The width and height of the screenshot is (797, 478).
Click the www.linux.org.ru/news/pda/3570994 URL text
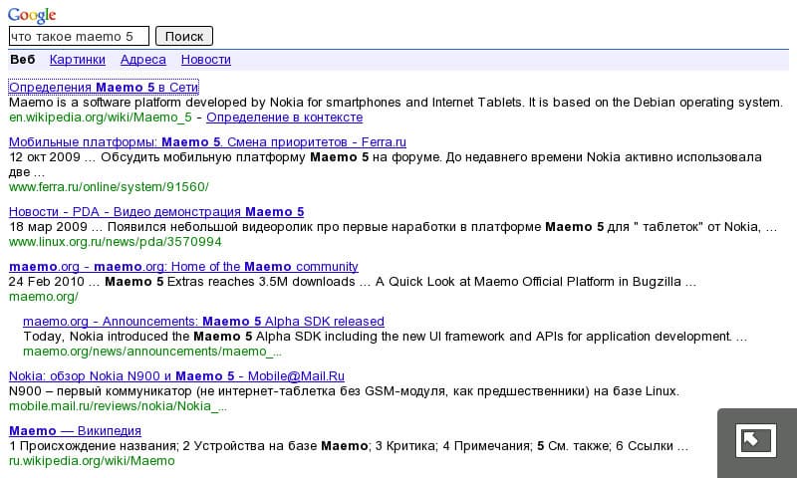point(116,242)
